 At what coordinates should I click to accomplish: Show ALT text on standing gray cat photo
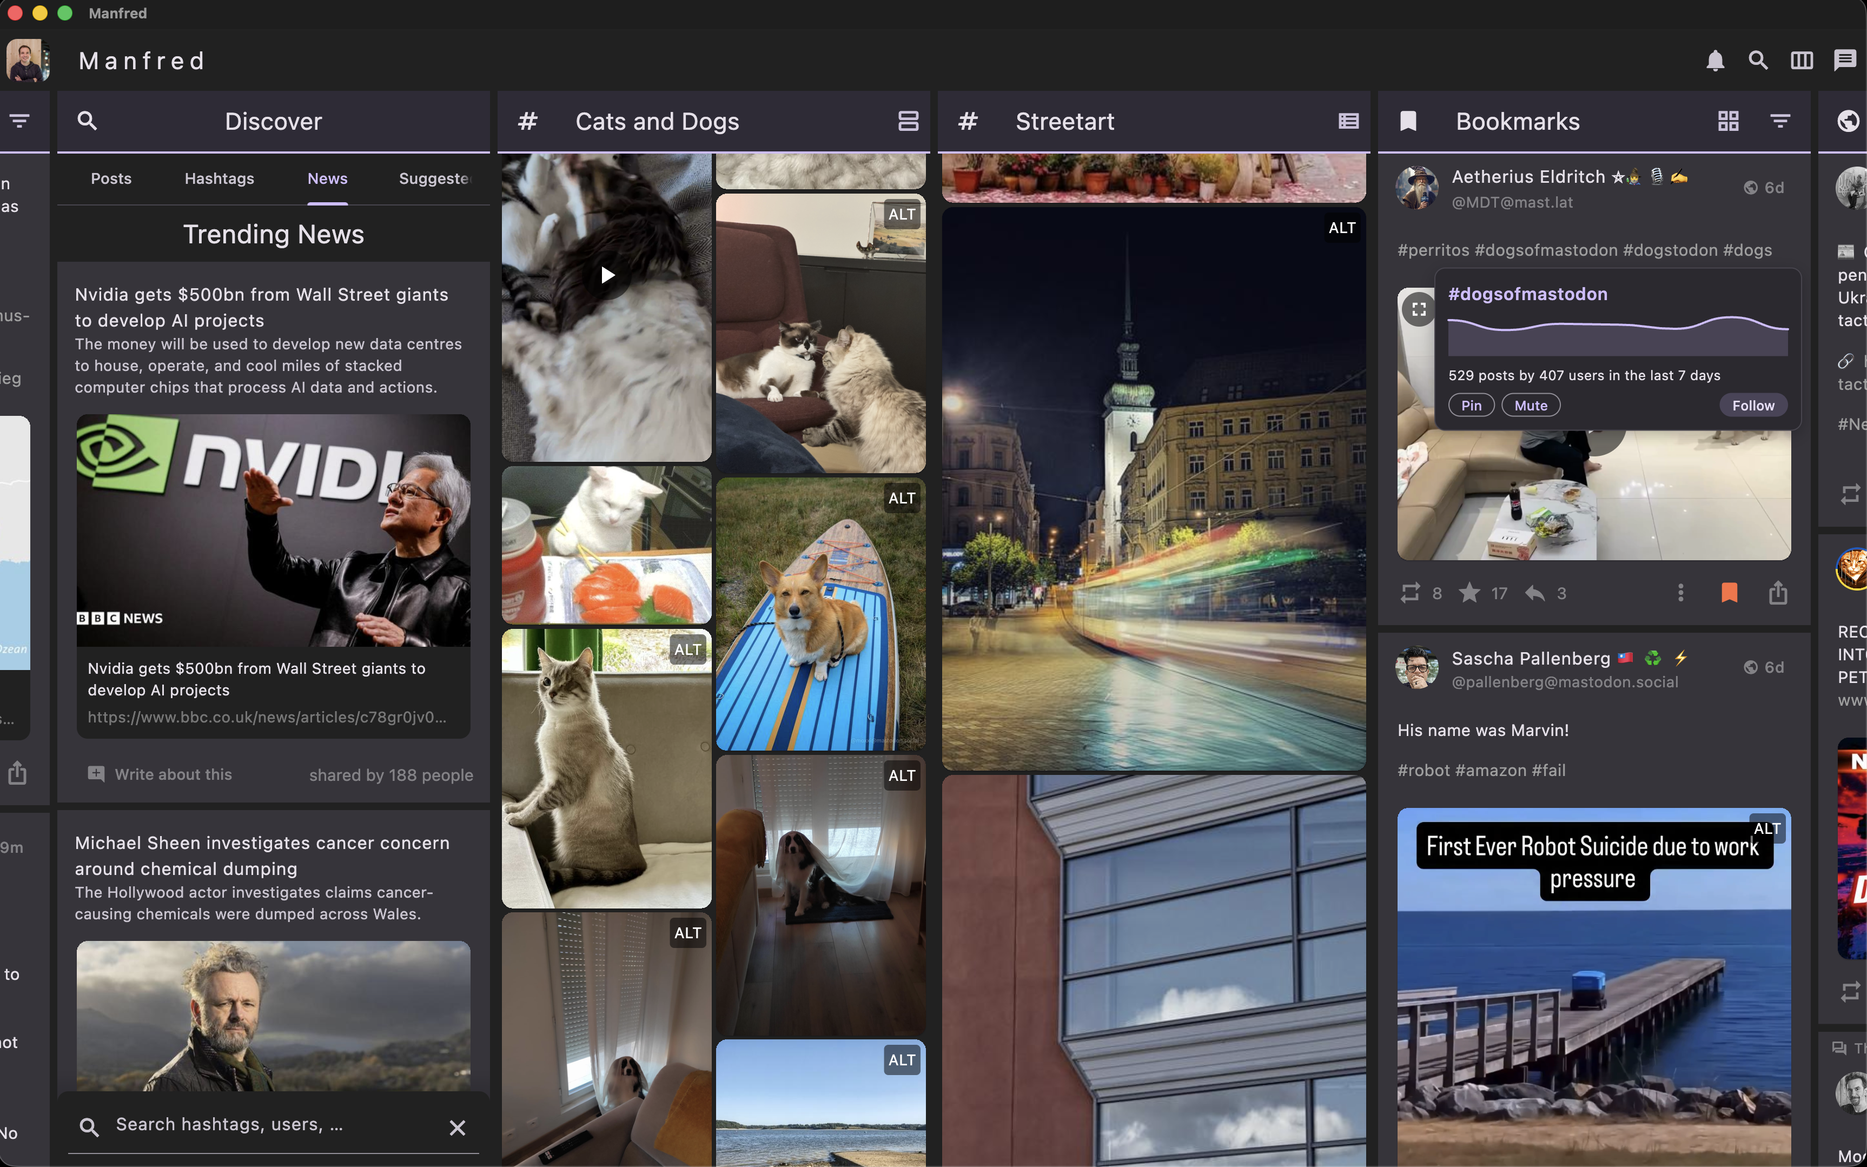tap(687, 650)
